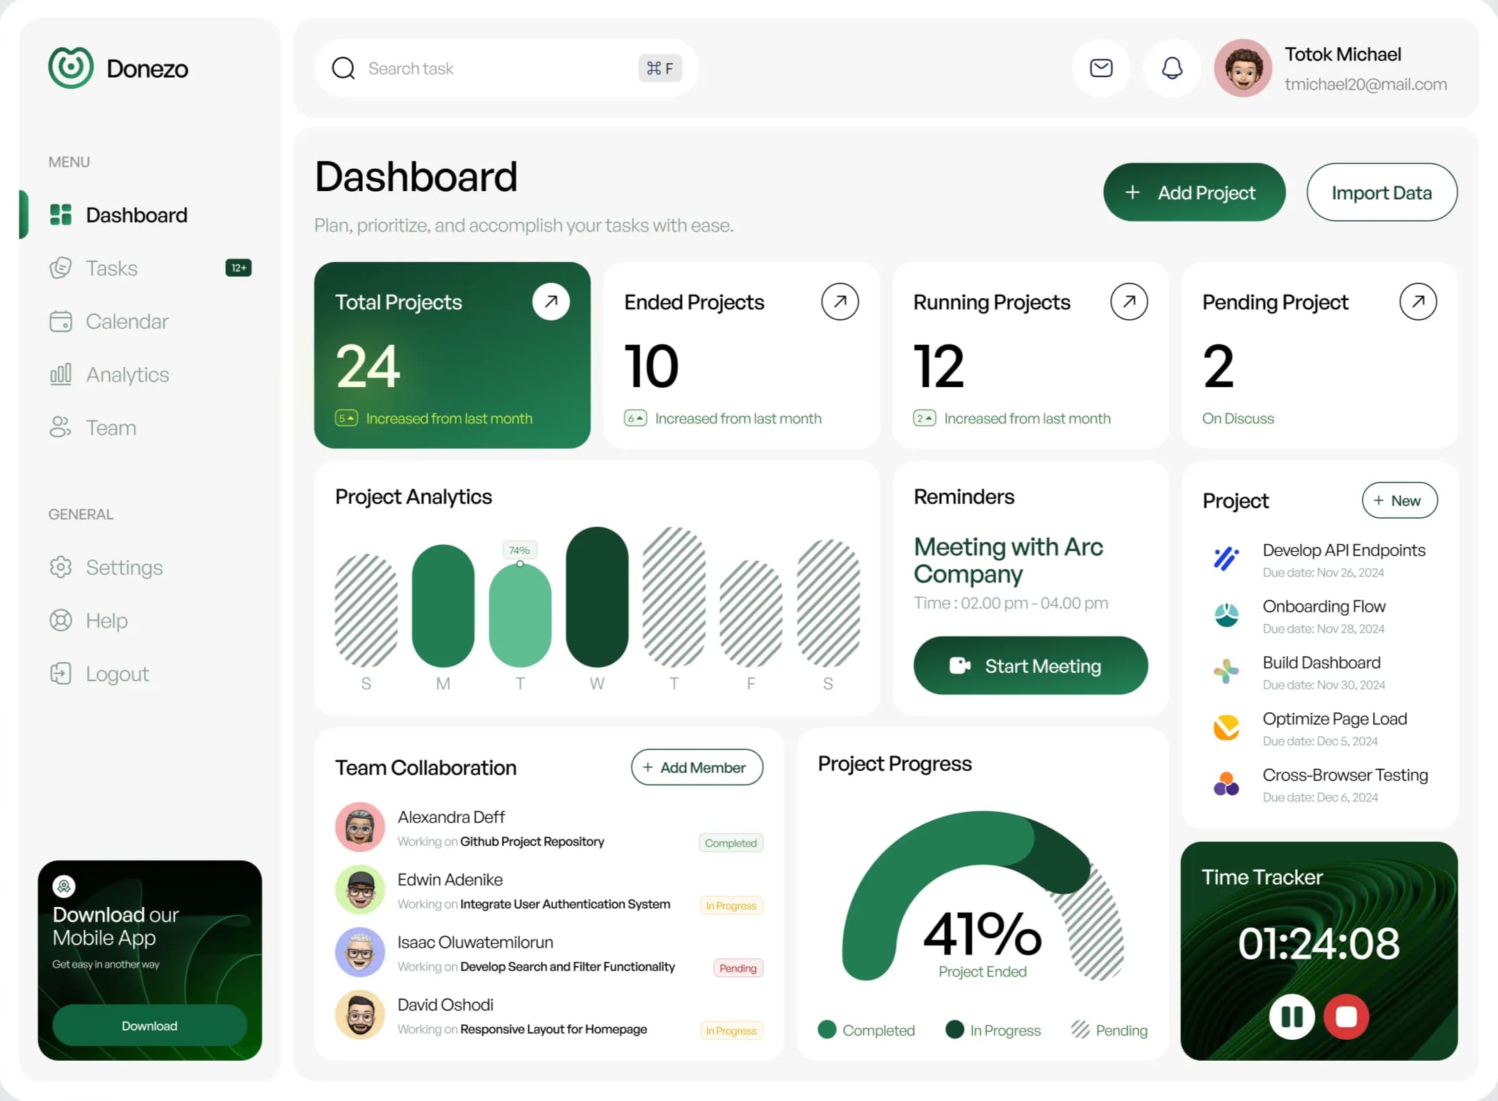The image size is (1498, 1101).
Task: Open Ended Projects details arrow
Action: click(x=840, y=301)
